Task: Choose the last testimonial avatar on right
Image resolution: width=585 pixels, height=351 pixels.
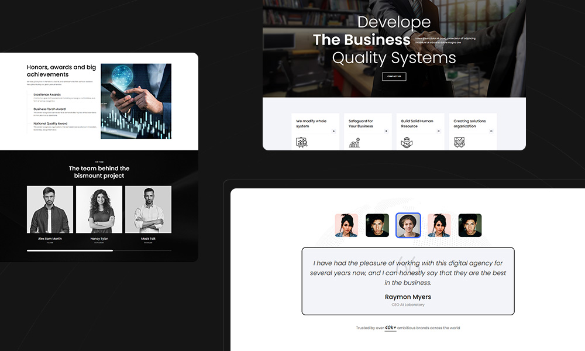Action: [470, 225]
